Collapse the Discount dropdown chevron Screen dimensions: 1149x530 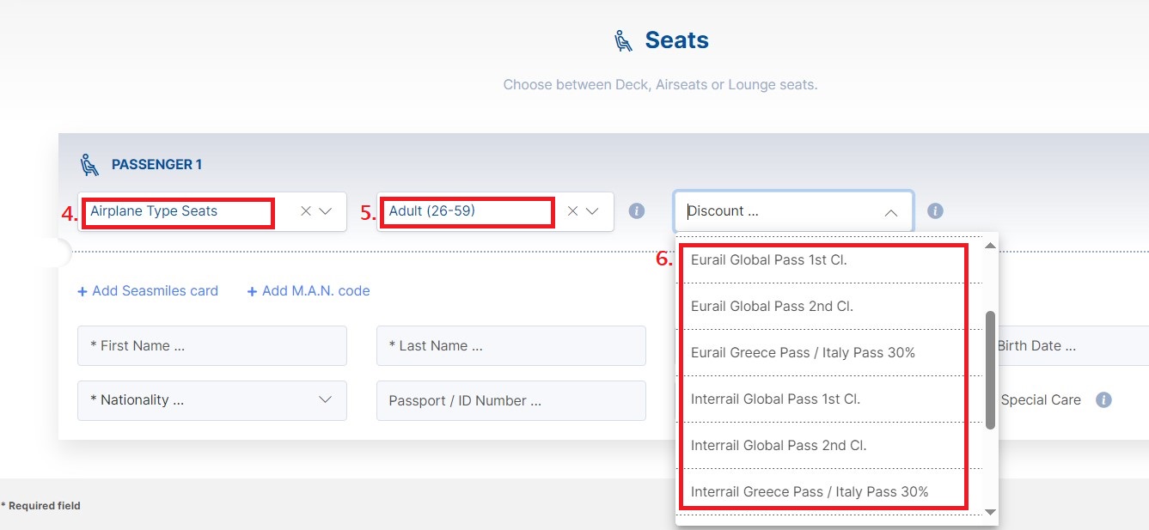tap(891, 212)
